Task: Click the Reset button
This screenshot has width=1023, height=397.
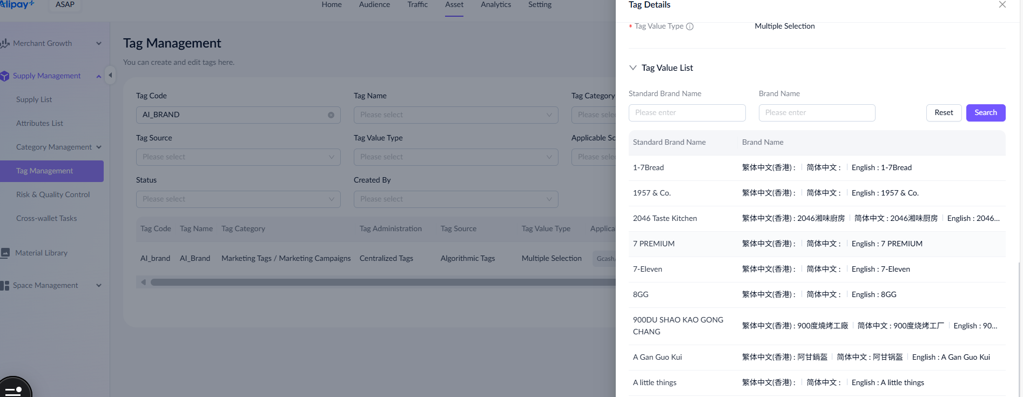Action: (944, 113)
